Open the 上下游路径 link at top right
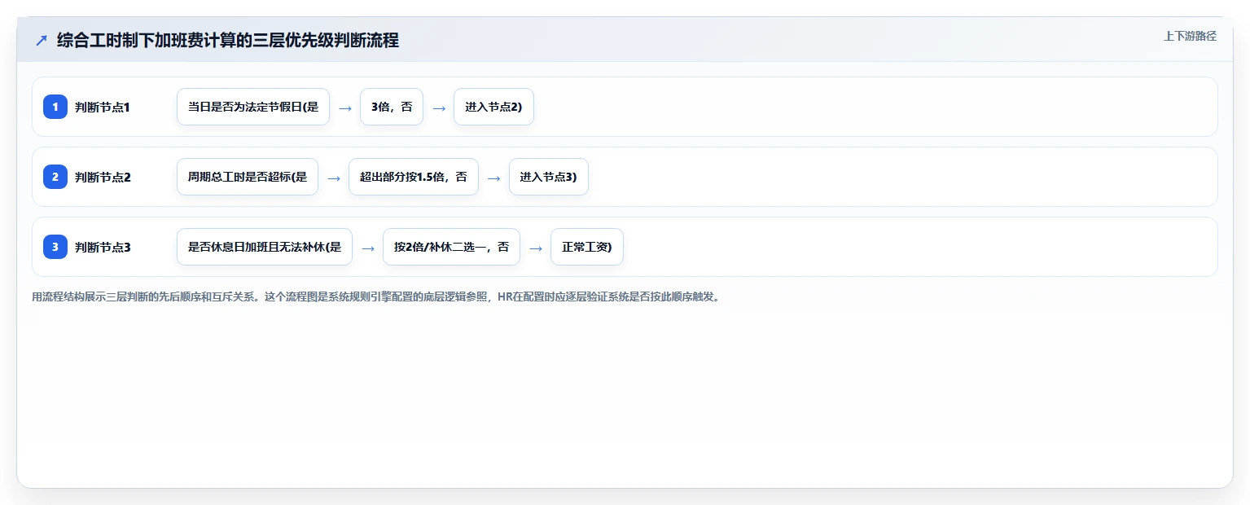The width and height of the screenshot is (1250, 505). [x=1190, y=36]
